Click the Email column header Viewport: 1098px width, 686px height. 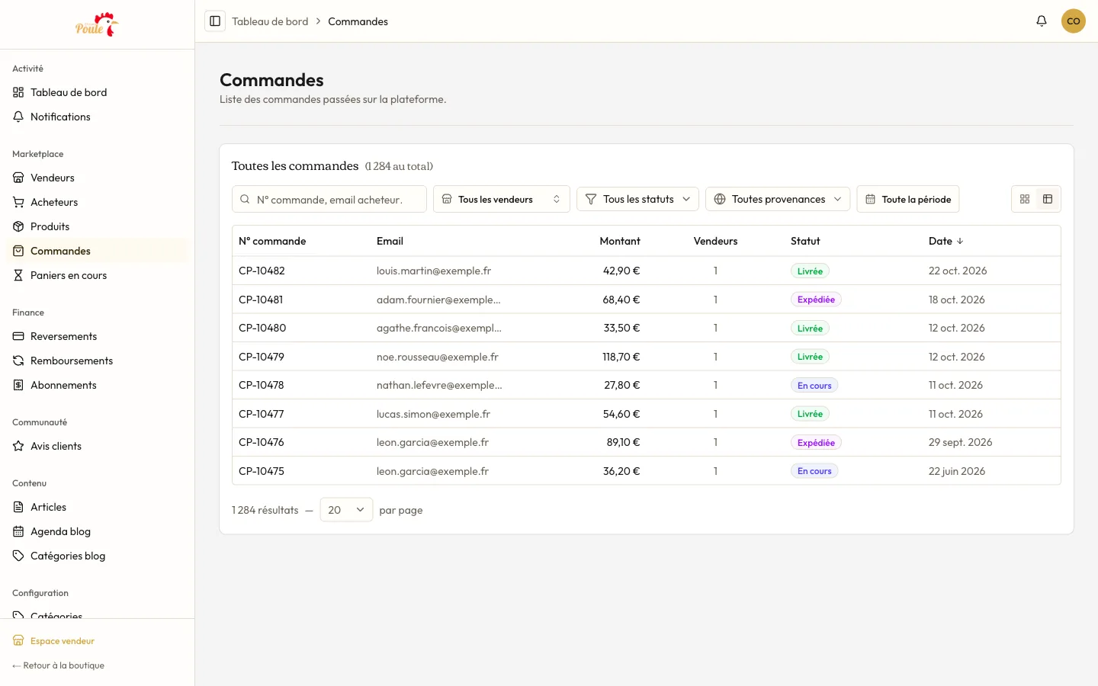390,241
